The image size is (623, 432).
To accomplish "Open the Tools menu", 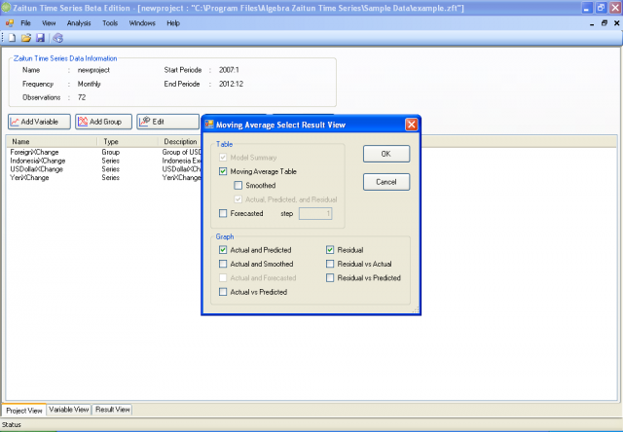I will click(111, 21).
